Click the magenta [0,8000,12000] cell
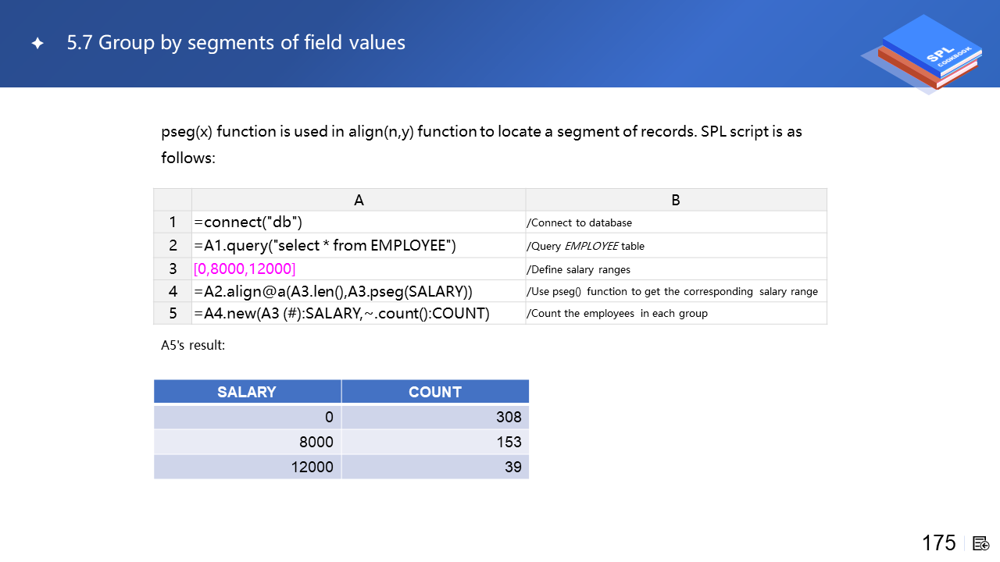Screen dimensions: 1000x562 [245, 269]
